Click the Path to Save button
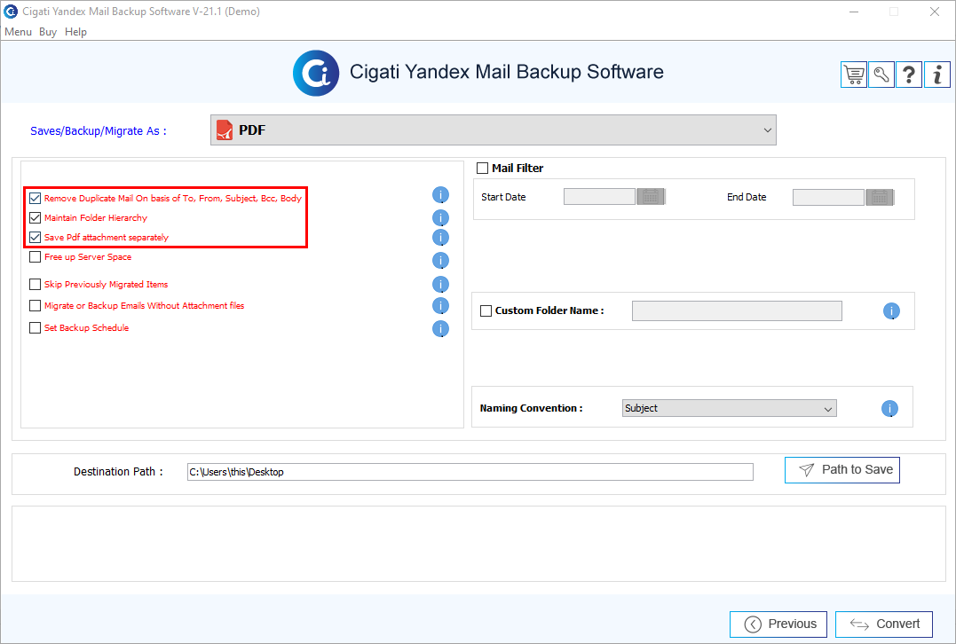Screen dimensions: 956x644 (x=842, y=470)
